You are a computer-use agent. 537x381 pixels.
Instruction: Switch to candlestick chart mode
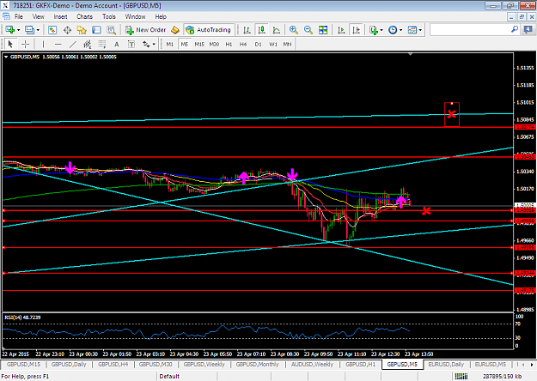(262, 30)
